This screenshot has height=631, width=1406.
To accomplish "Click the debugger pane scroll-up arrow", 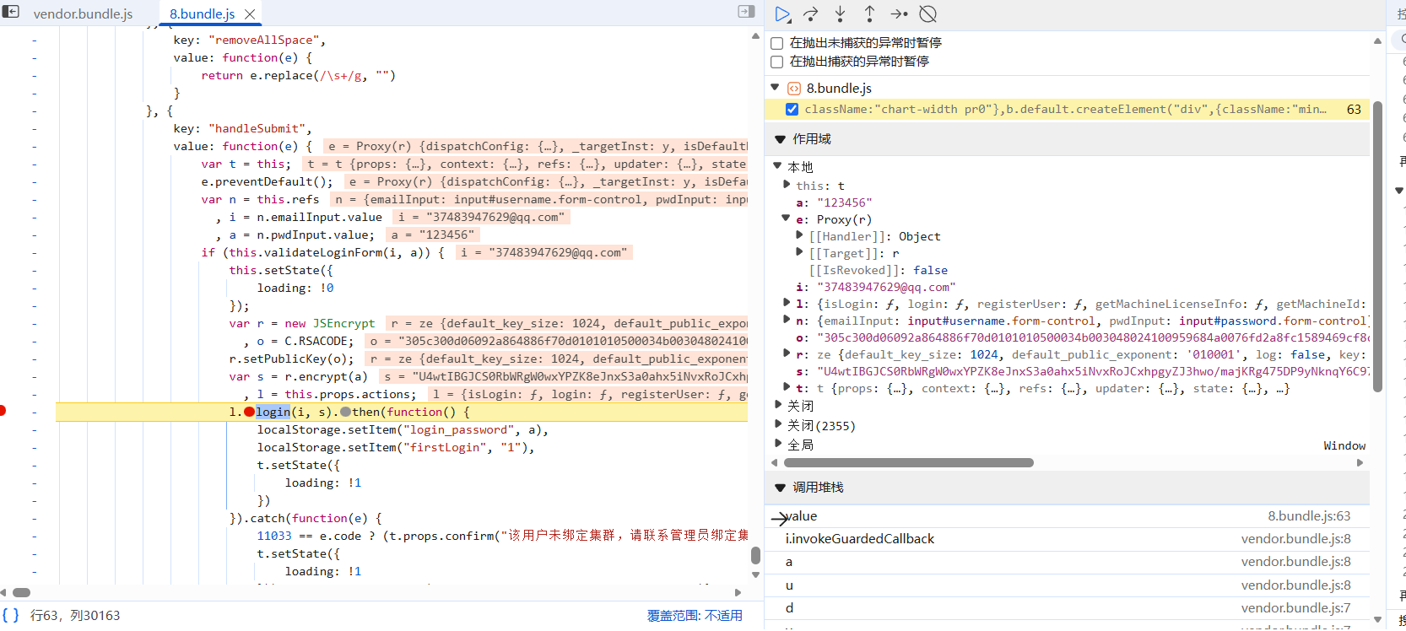I will (1377, 41).
